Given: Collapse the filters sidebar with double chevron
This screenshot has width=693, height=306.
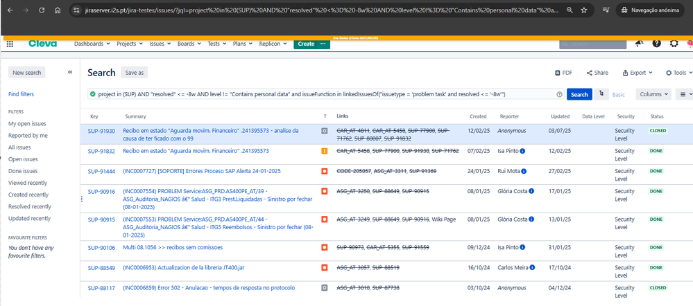Looking at the screenshot, I should click(70, 72).
